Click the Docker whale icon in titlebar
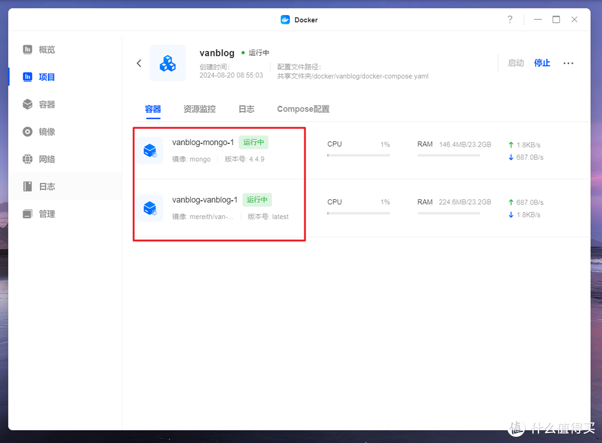 coord(285,19)
